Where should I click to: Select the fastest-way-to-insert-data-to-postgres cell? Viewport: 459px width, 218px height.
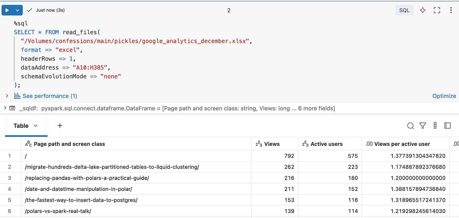click(x=137, y=200)
